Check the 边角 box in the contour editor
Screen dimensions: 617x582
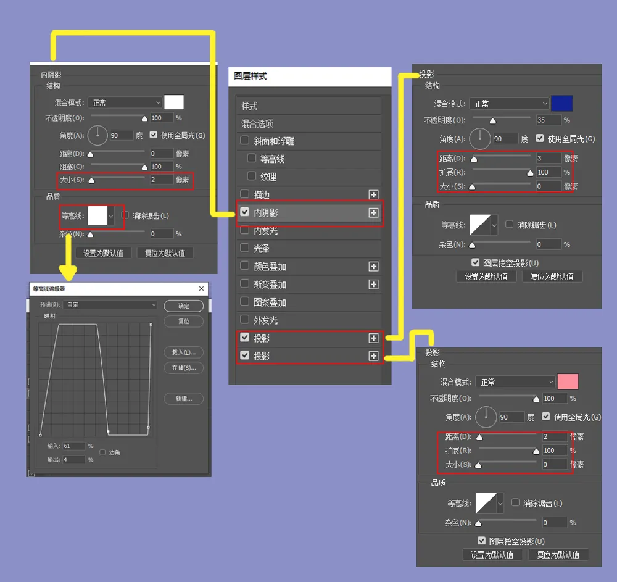(103, 452)
